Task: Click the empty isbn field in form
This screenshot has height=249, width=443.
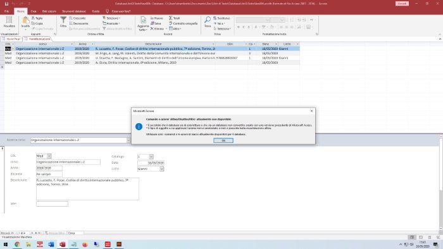Action: coord(52,203)
